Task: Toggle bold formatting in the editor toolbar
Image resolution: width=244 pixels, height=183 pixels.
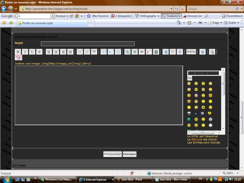Action: [18, 51]
